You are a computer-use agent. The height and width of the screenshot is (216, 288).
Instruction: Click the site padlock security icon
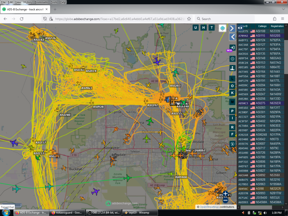click(x=51, y=19)
